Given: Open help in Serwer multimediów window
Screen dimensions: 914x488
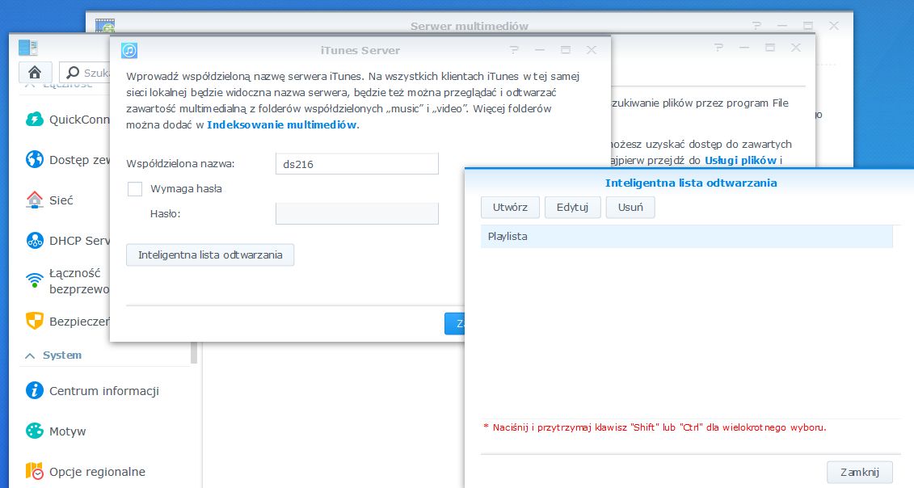Looking at the screenshot, I should [756, 26].
